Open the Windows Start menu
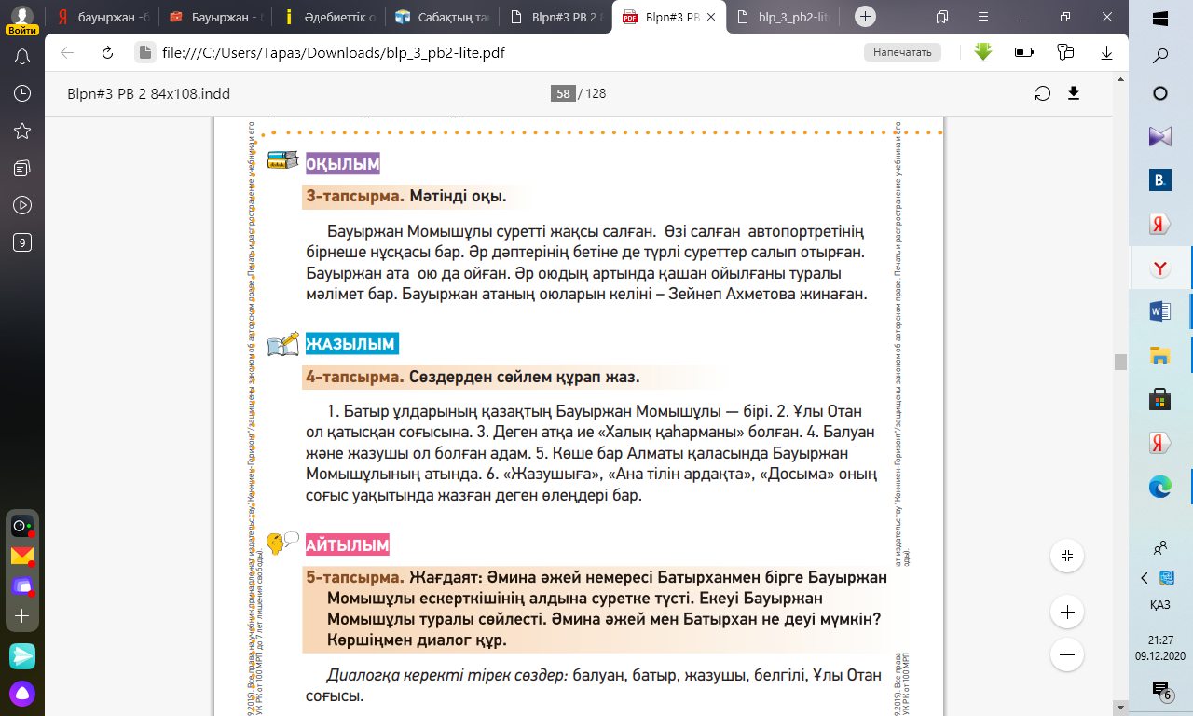1193x716 pixels. pyautogui.click(x=1160, y=19)
